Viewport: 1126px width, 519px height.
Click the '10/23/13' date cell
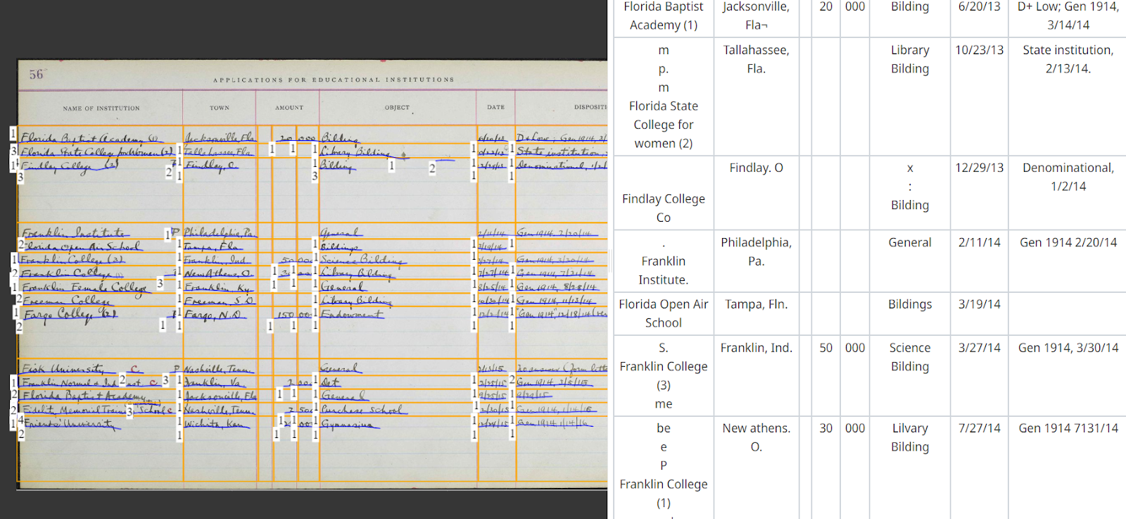979,51
